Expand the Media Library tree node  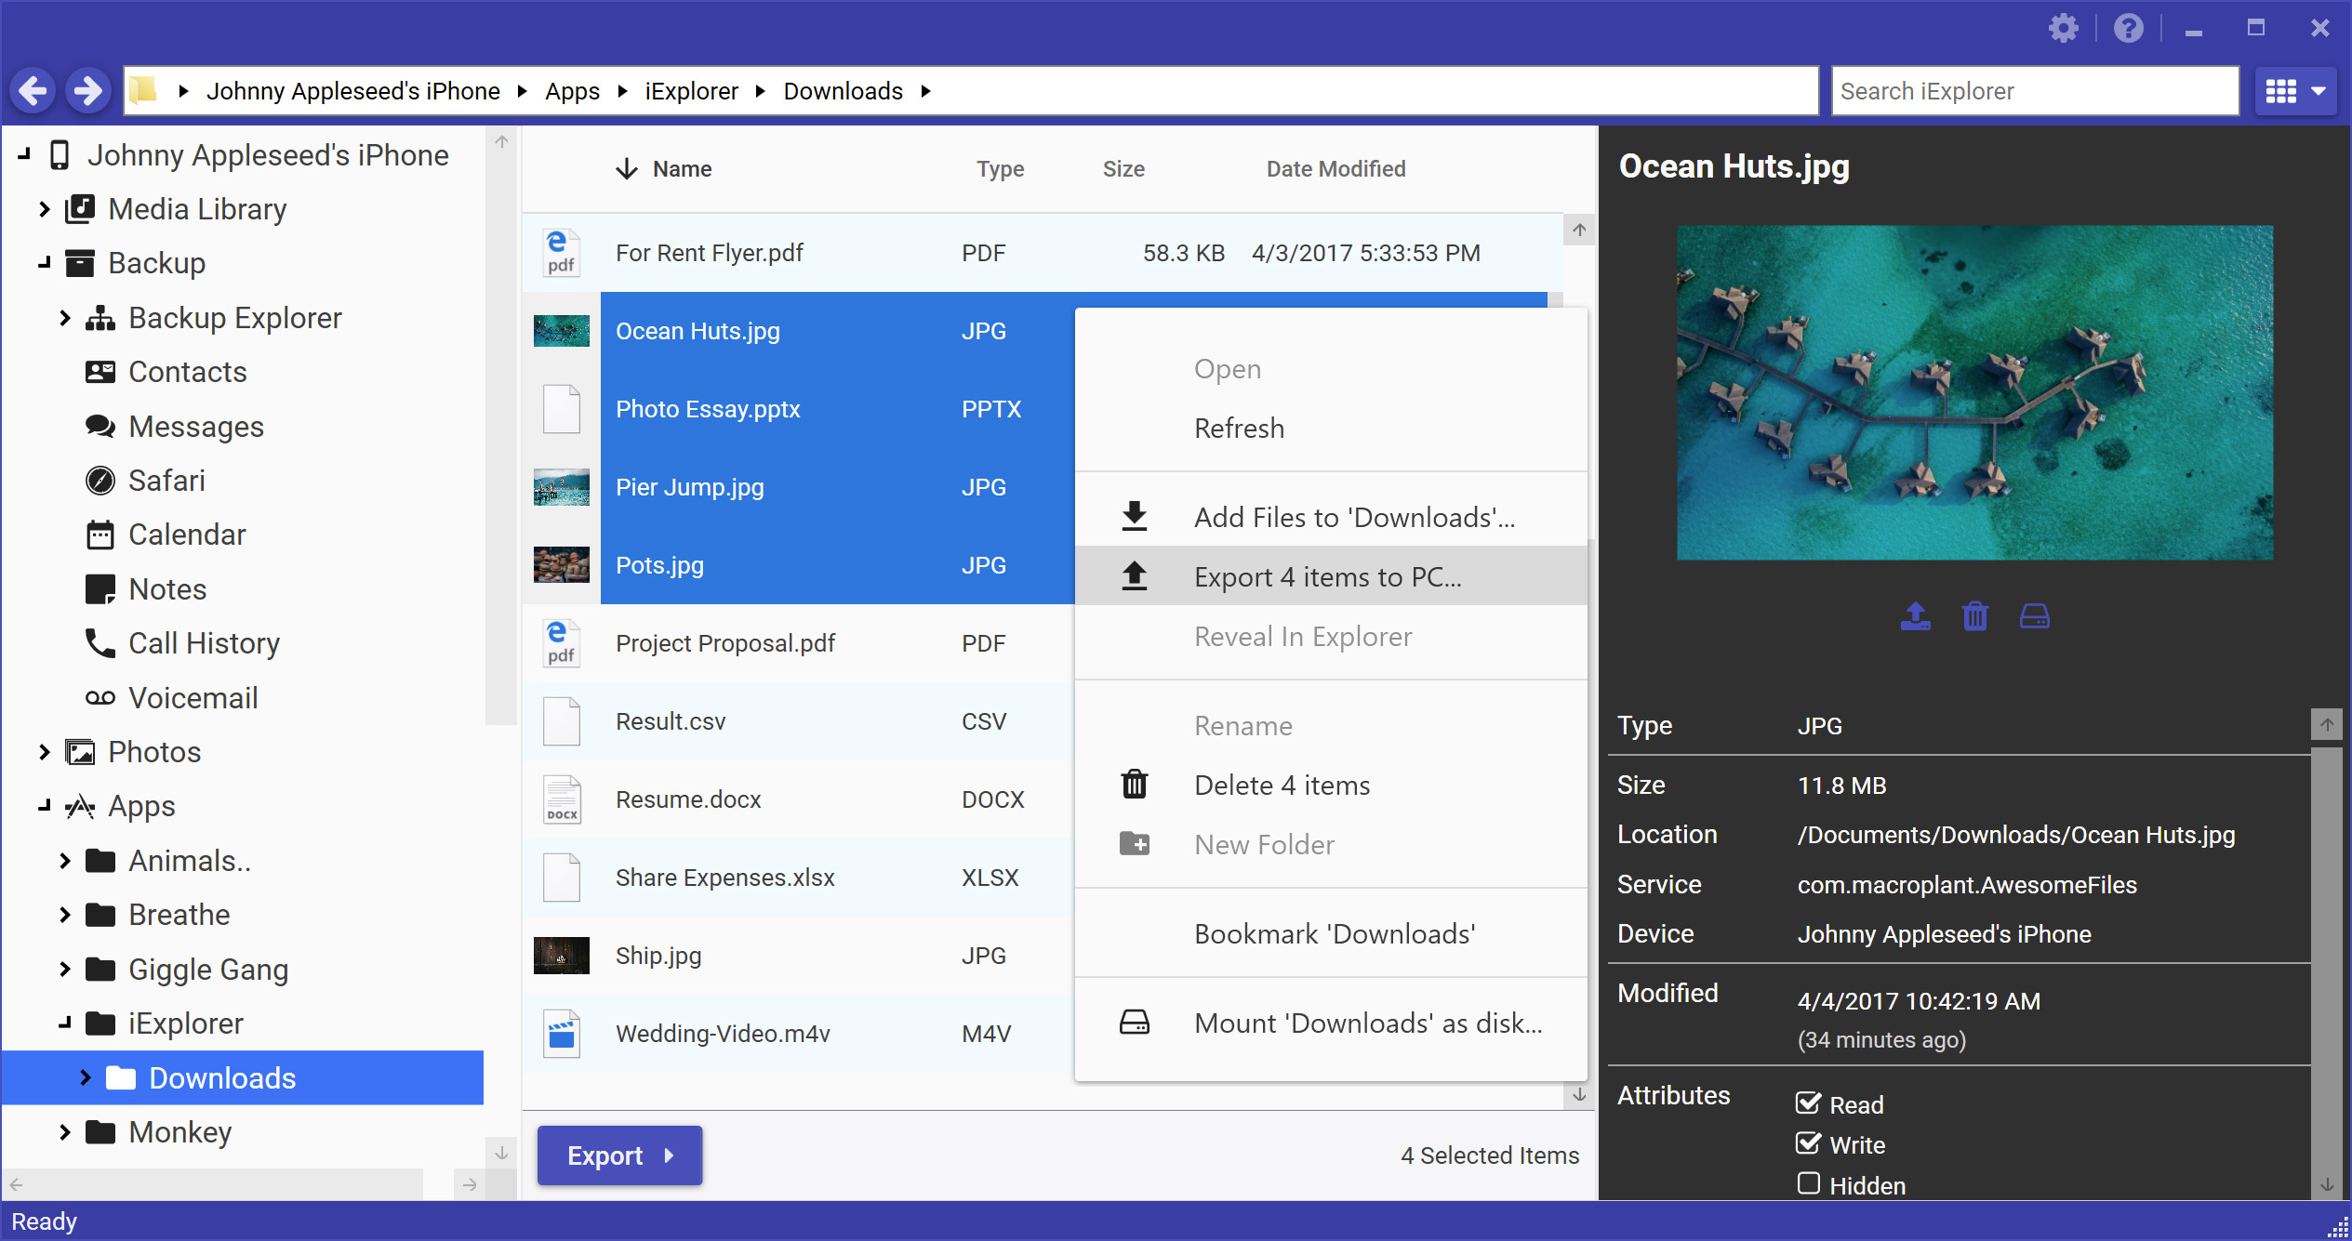pos(44,209)
